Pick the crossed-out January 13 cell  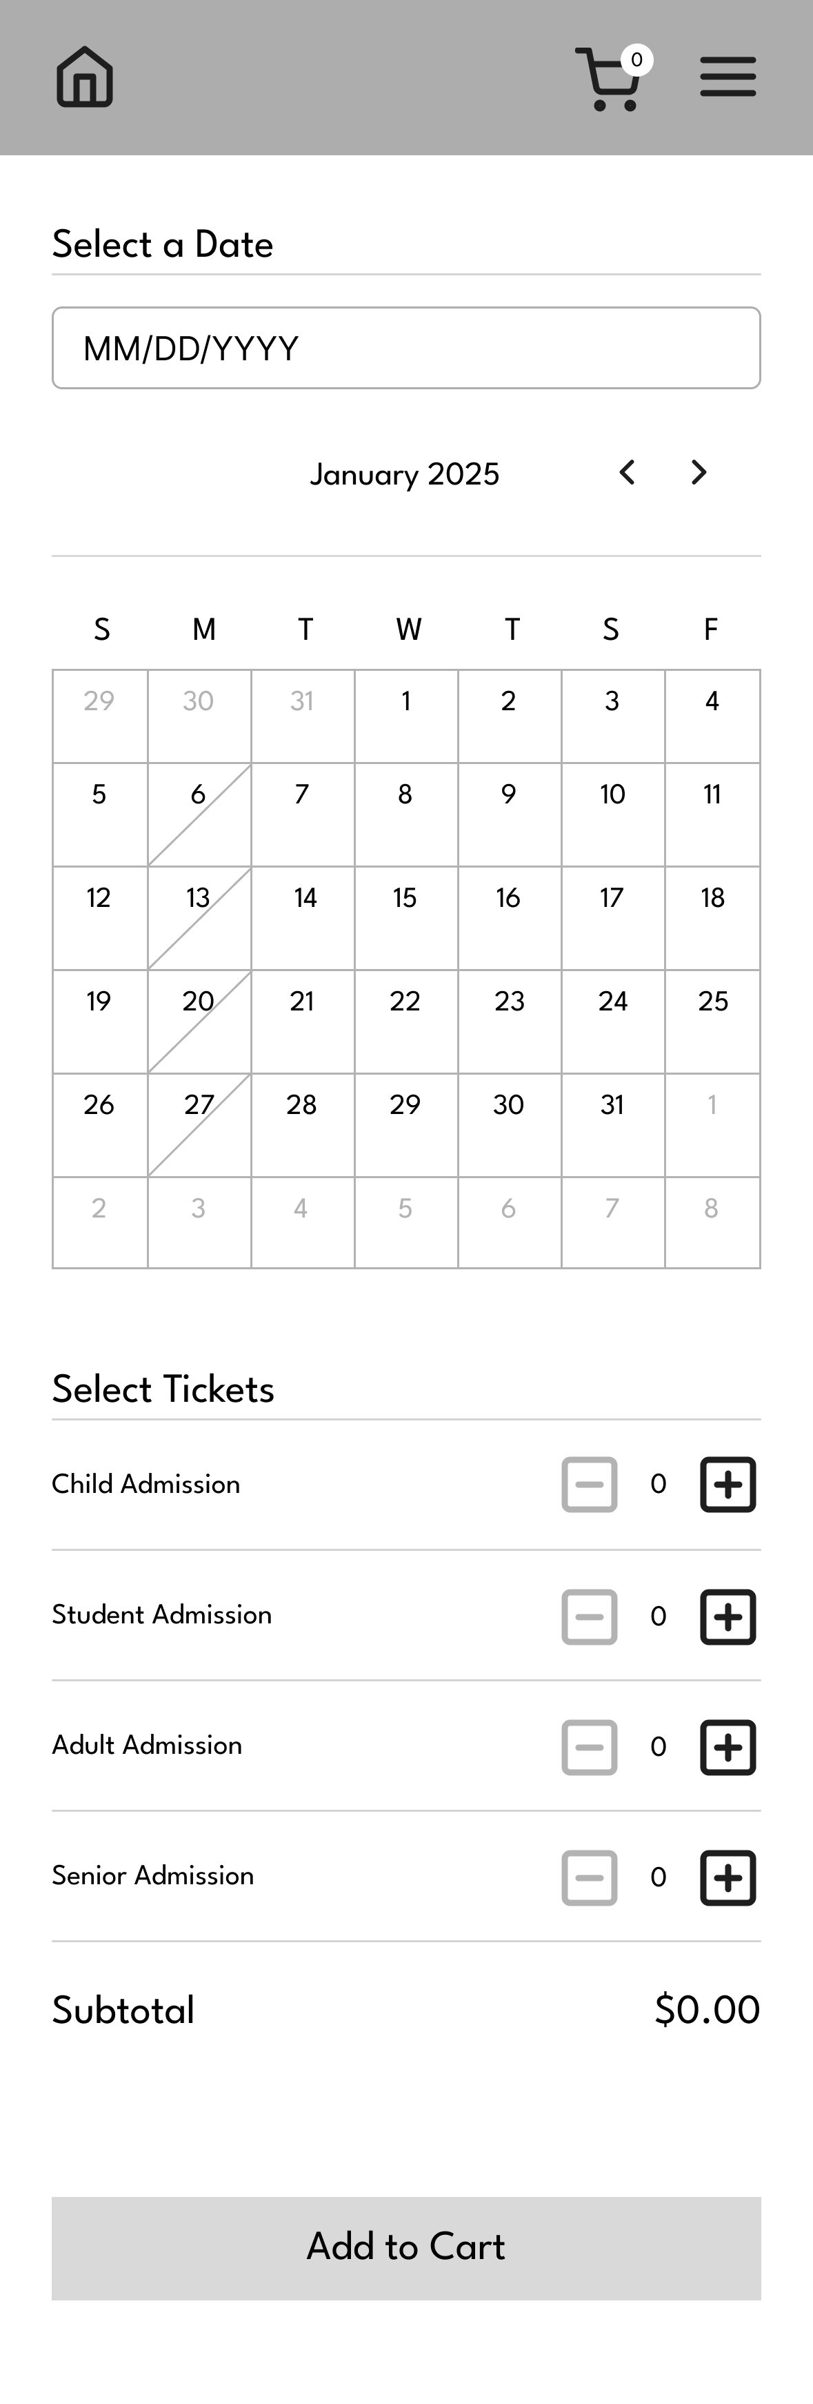click(199, 918)
